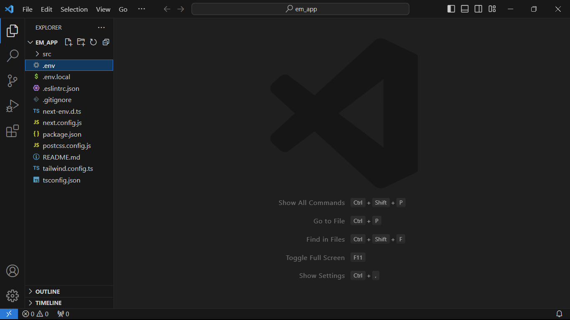
Task: Select the .env file
Action: click(x=69, y=65)
